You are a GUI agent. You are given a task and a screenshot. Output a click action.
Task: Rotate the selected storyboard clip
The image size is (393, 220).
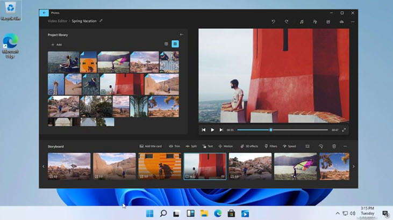[321, 146]
